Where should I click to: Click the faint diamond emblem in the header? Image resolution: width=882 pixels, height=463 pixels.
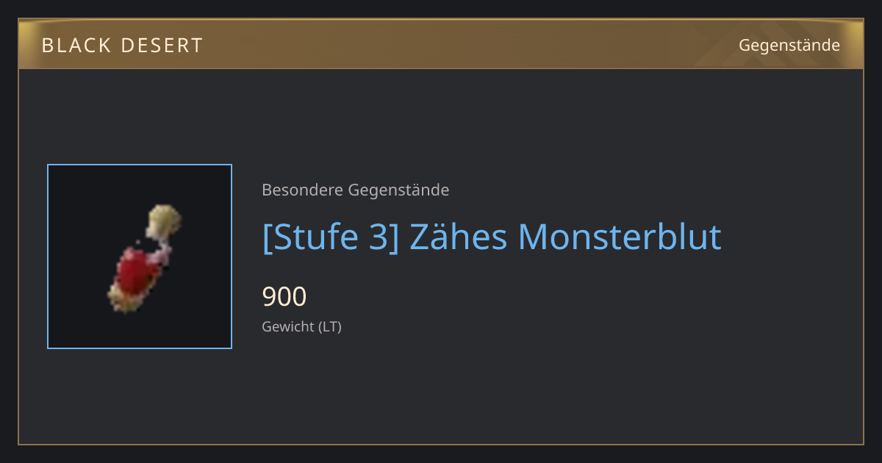[x=757, y=46]
